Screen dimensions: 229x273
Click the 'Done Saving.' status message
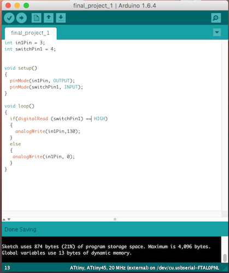pos(21,229)
